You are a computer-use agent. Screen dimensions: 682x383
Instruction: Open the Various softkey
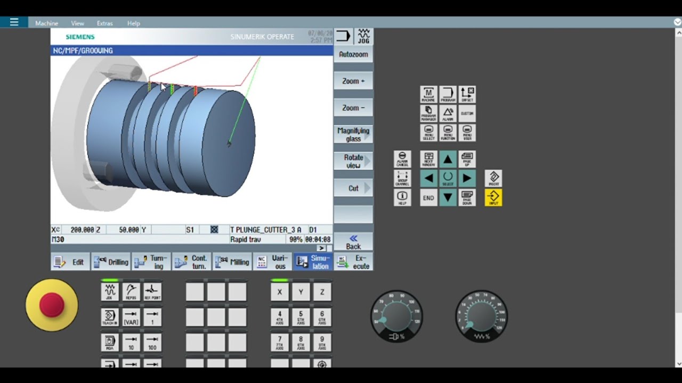tap(273, 262)
